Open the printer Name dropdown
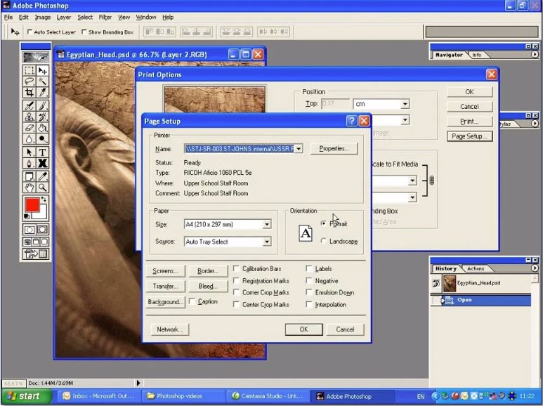The height and width of the screenshot is (406, 543). pyautogui.click(x=299, y=149)
